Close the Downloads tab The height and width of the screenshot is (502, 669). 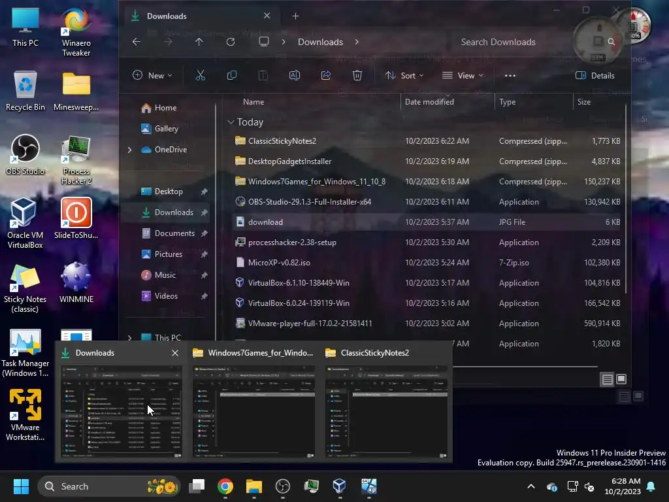pos(267,16)
